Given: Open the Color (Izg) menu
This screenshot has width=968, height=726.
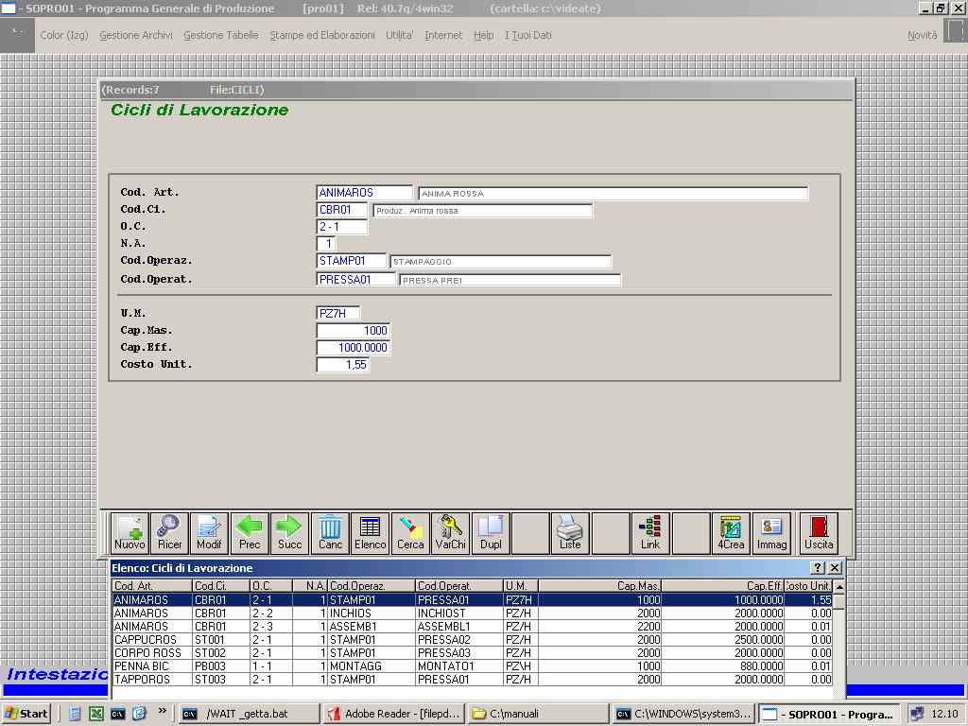Looking at the screenshot, I should 64,35.
